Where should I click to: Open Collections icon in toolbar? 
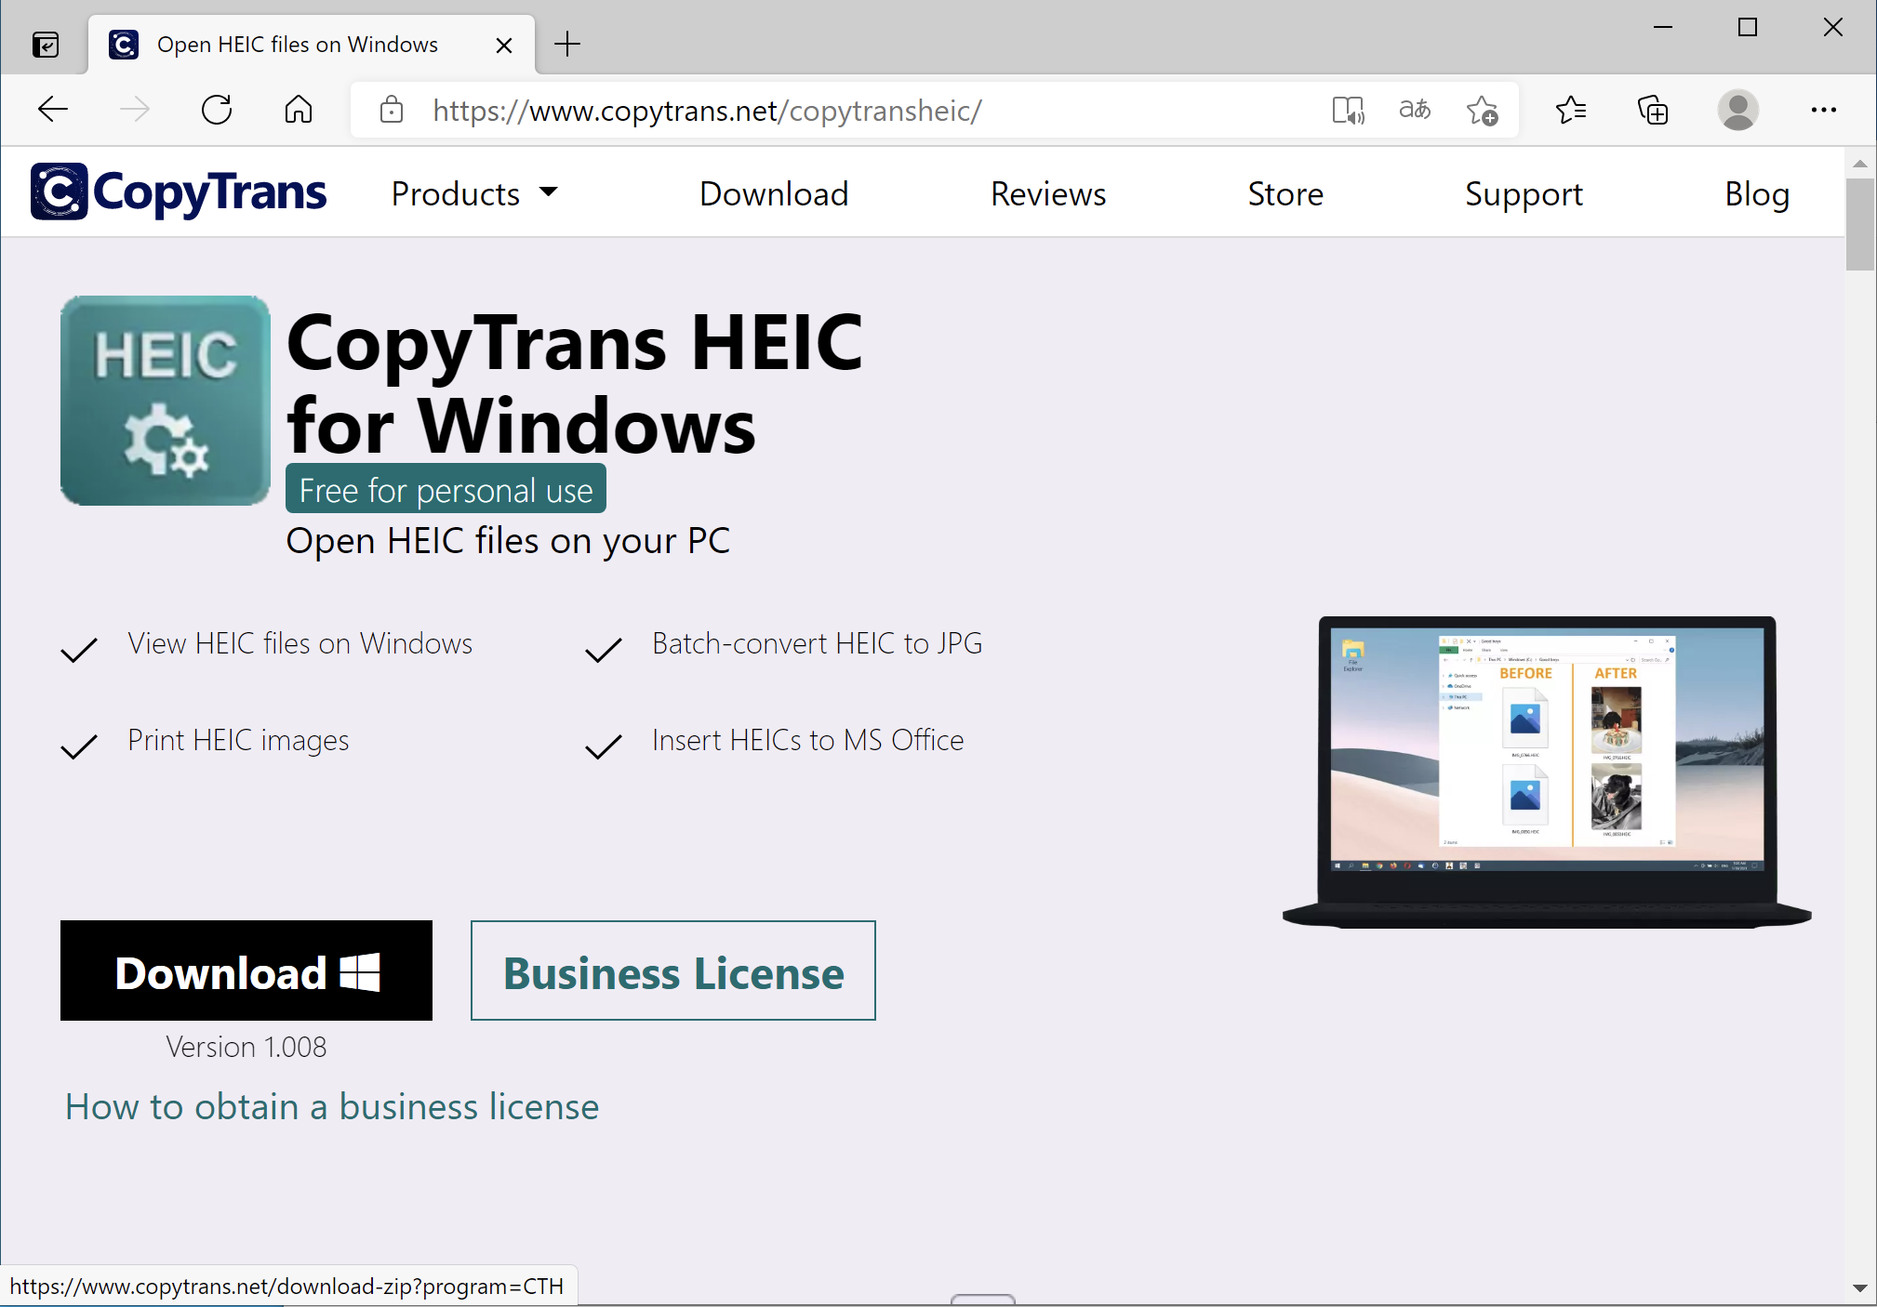tap(1653, 110)
